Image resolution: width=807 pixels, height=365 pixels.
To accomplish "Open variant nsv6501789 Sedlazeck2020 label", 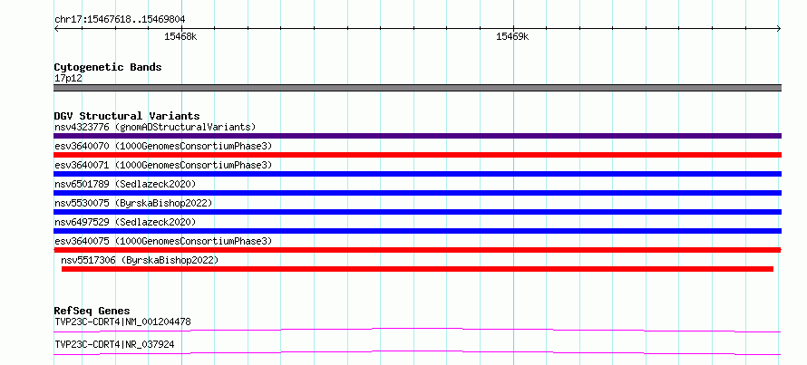I will [x=125, y=184].
